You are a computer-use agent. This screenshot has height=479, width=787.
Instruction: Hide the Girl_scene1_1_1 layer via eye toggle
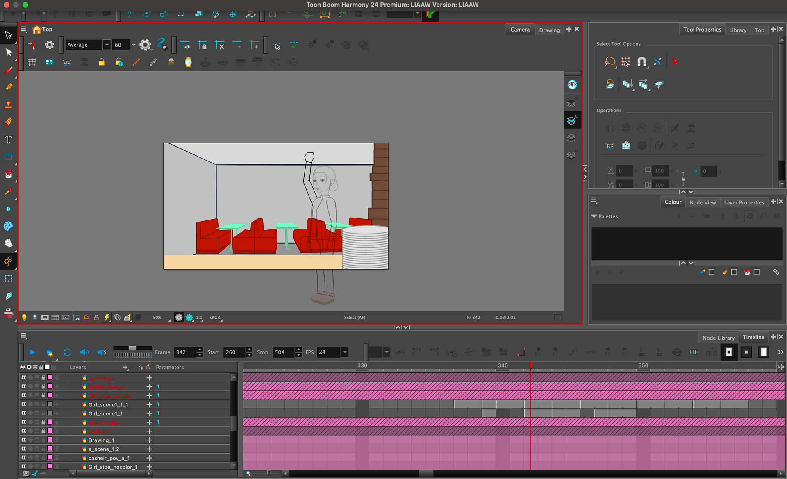(x=24, y=404)
